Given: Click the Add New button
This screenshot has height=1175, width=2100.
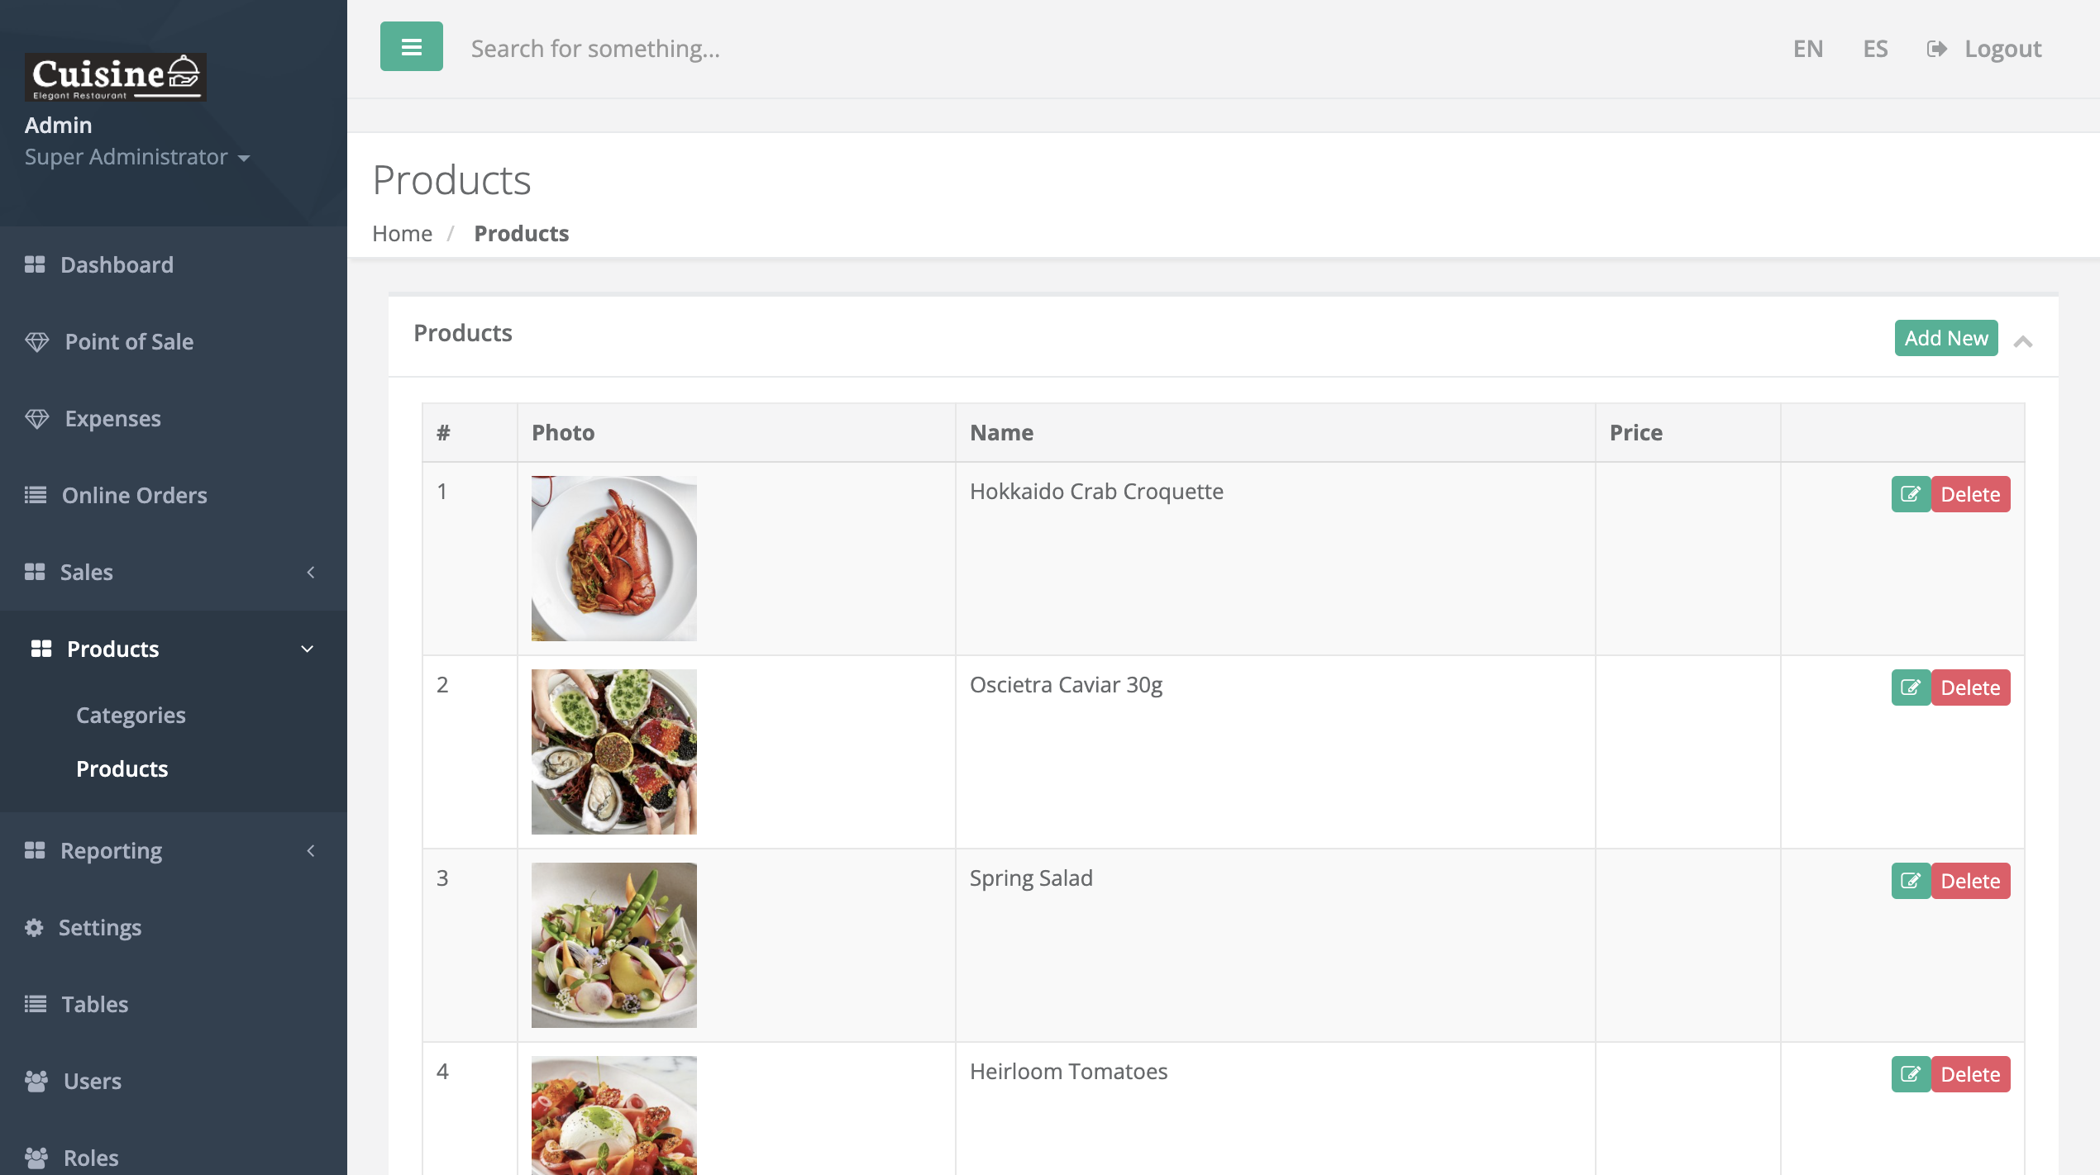Looking at the screenshot, I should [1946, 338].
